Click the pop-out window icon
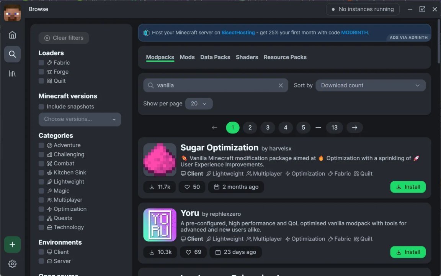 coord(422,9)
